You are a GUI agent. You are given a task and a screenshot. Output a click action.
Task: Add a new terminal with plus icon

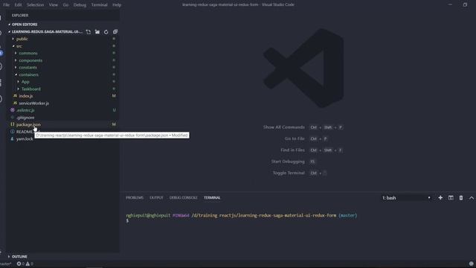coord(440,198)
